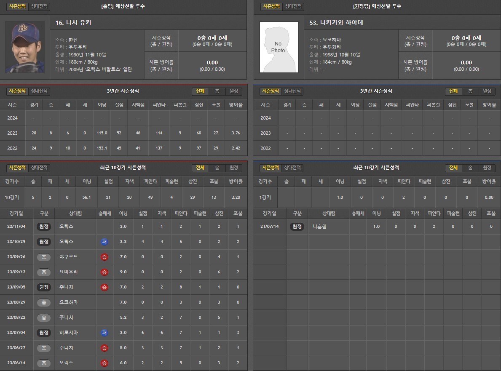Viewport: 501px width, 371px height.
Task: Click opponent 니혼햄 in 21/07/14 row
Action: [319, 227]
